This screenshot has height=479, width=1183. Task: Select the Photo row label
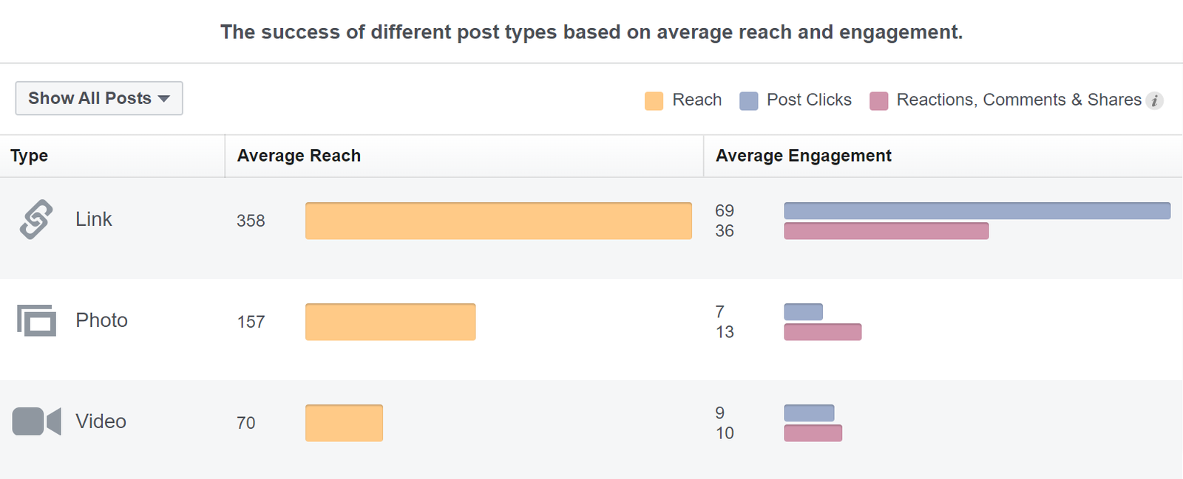point(101,320)
